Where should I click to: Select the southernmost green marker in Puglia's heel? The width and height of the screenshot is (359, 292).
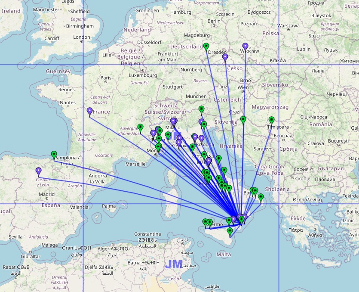pos(261,198)
